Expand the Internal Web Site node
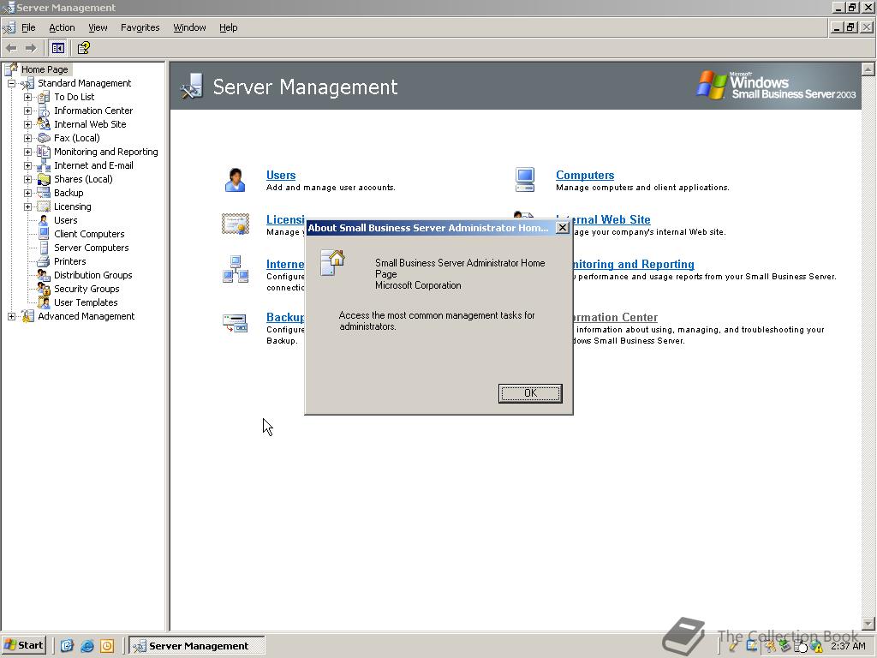Viewport: 877px width, 658px height. click(x=27, y=124)
